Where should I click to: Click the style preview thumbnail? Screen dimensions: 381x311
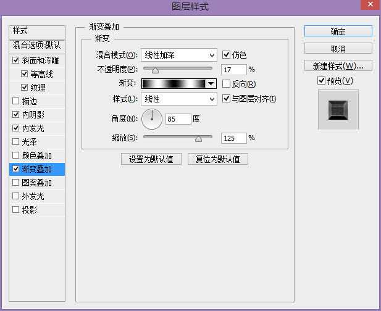[338, 110]
